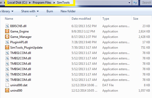The width and height of the screenshot is (152, 98).
Task: Select the TMBS6COM.dll file icon
Action: pos(7,80)
